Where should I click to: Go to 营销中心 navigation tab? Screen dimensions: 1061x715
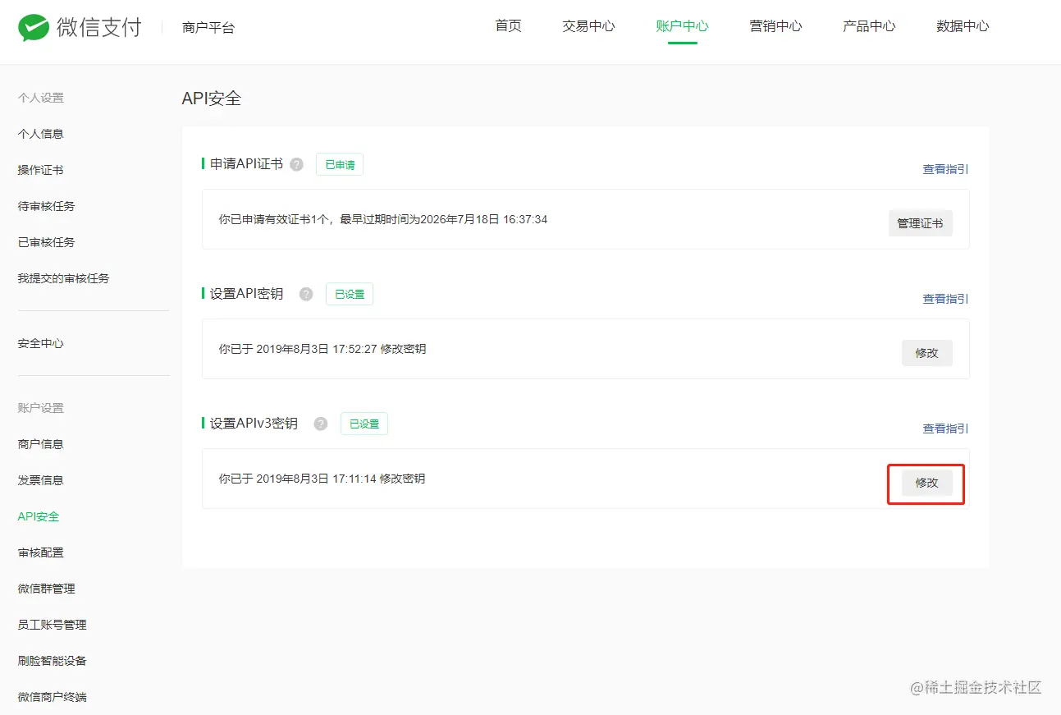click(x=775, y=25)
